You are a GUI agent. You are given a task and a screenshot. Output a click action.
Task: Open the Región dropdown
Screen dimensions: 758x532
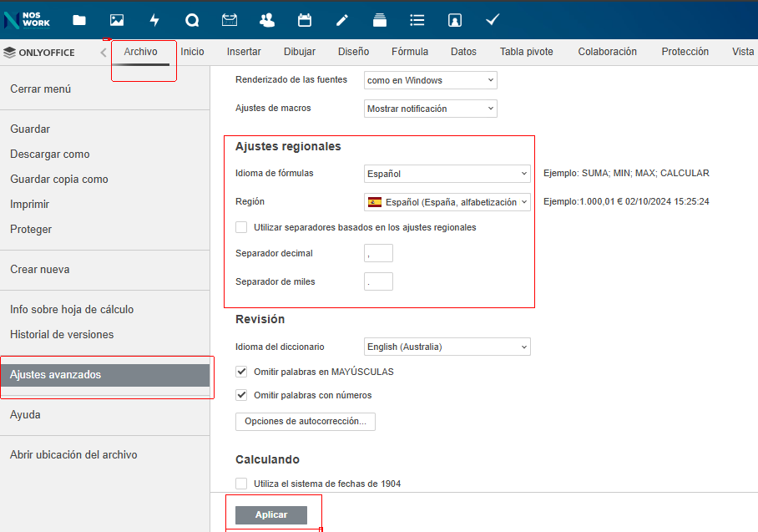447,202
